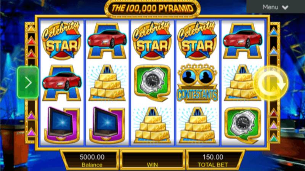Click the red car on first reel middle row
The width and height of the screenshot is (305, 171).
click(x=62, y=83)
